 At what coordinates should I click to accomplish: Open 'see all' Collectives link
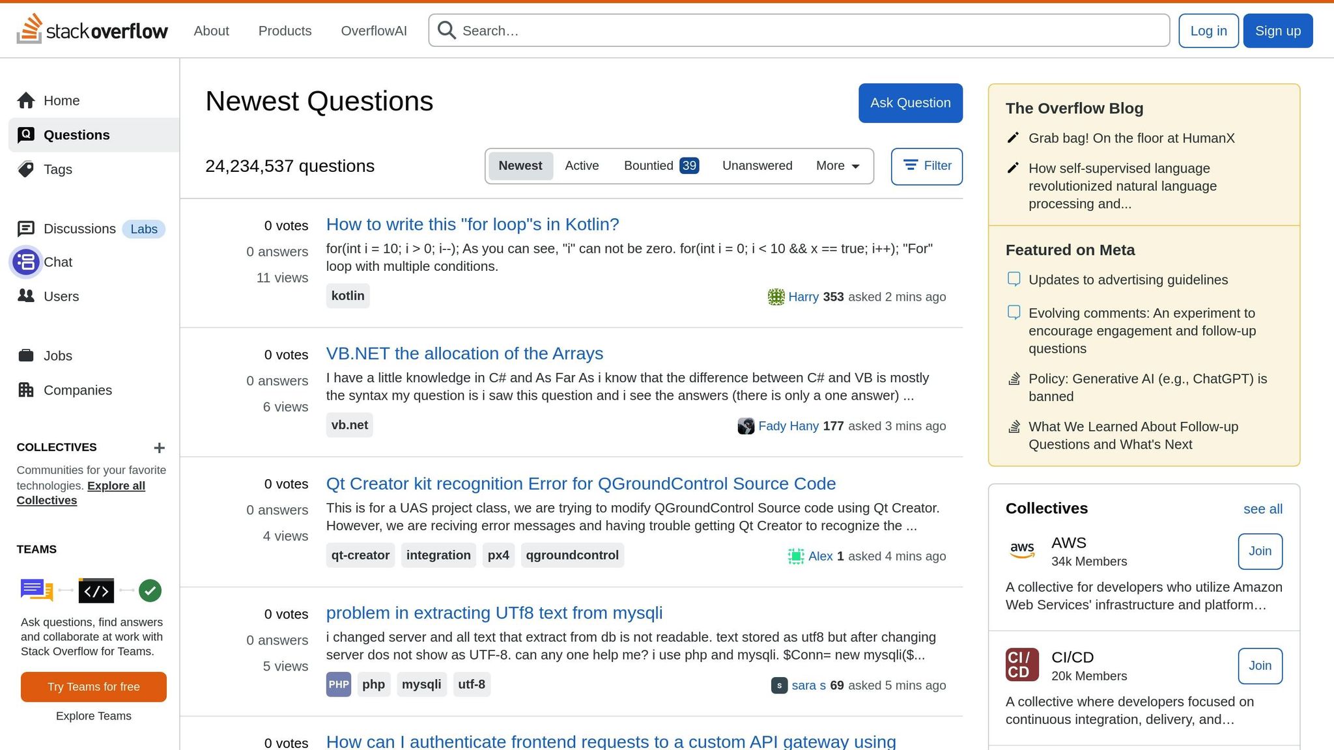(1262, 508)
